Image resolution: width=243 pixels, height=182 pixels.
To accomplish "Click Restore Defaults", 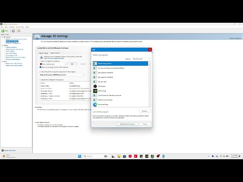I will click(x=235, y=38).
